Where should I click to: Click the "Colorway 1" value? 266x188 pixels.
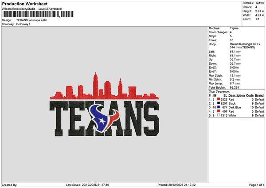tap(23, 24)
